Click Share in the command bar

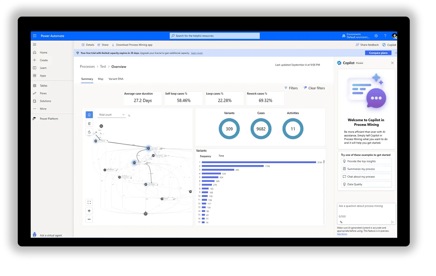pyautogui.click(x=103, y=45)
